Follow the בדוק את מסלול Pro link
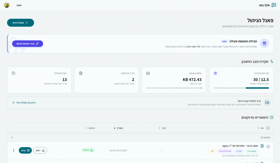280x163 pixels. click(24, 103)
